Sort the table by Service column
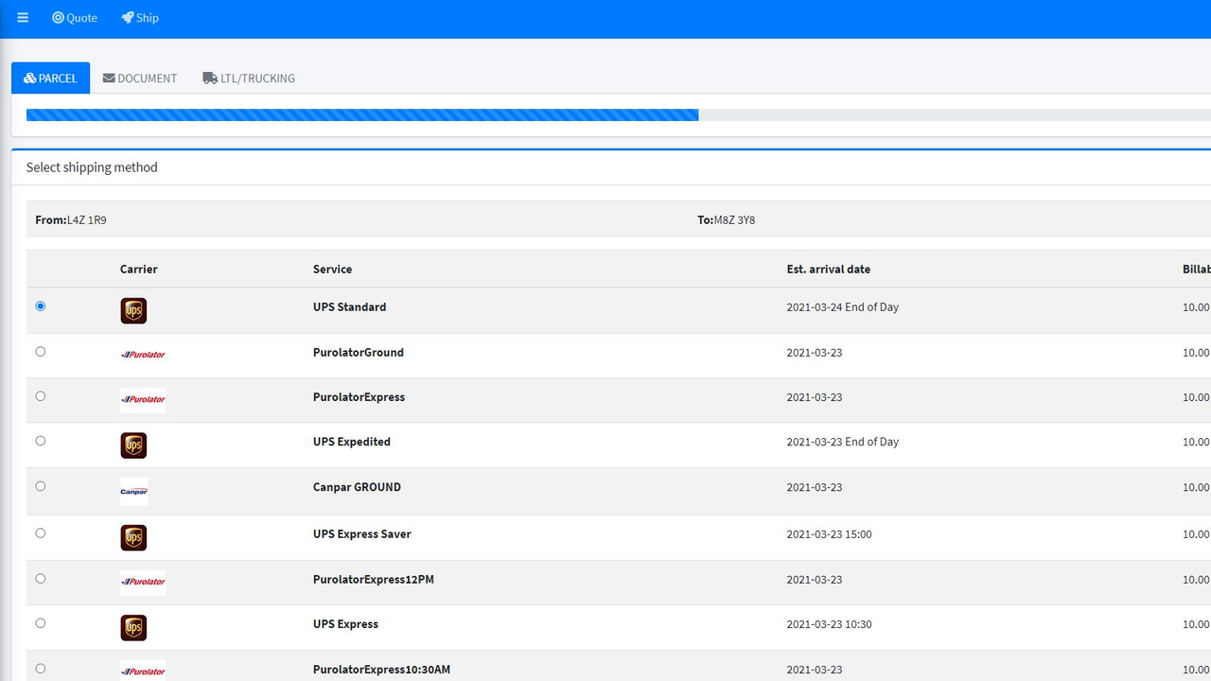The width and height of the screenshot is (1211, 681). click(x=332, y=269)
